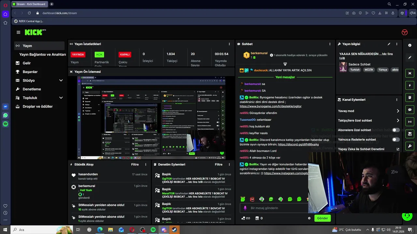Open the discord.gg invite link in chat

(x=298, y=144)
